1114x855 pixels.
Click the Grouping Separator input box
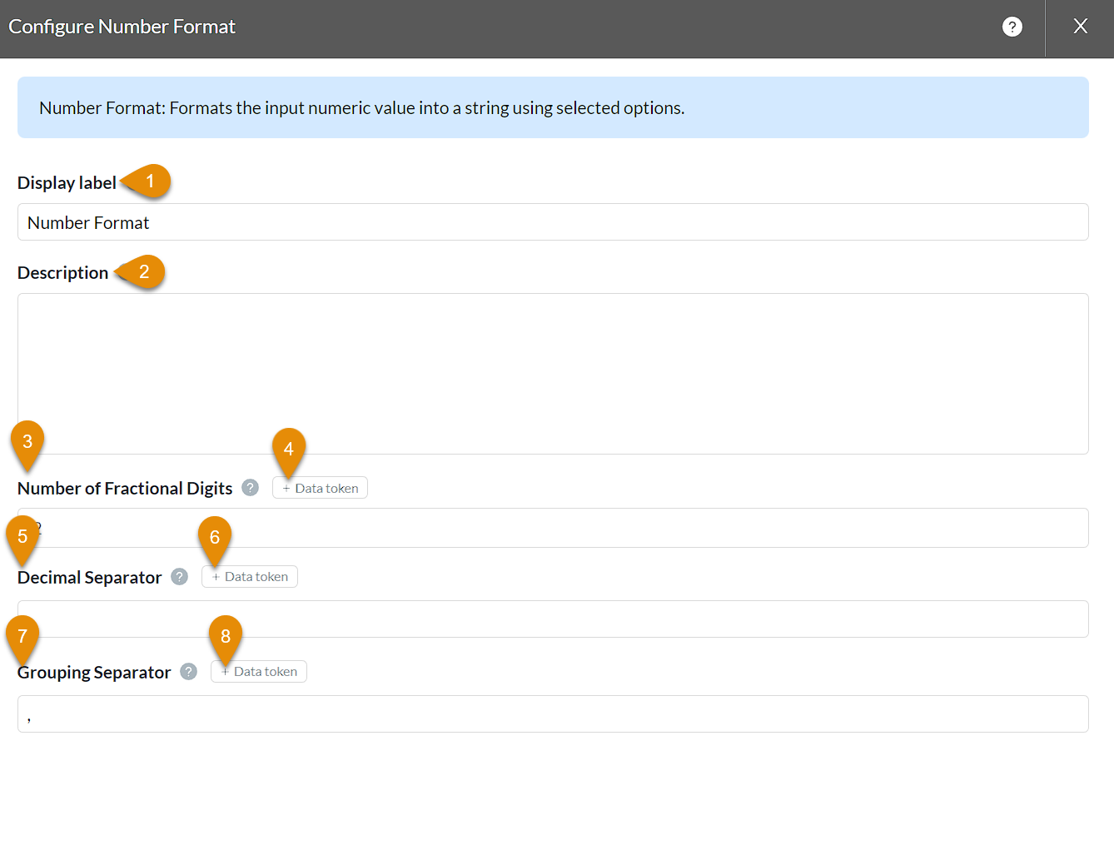553,714
